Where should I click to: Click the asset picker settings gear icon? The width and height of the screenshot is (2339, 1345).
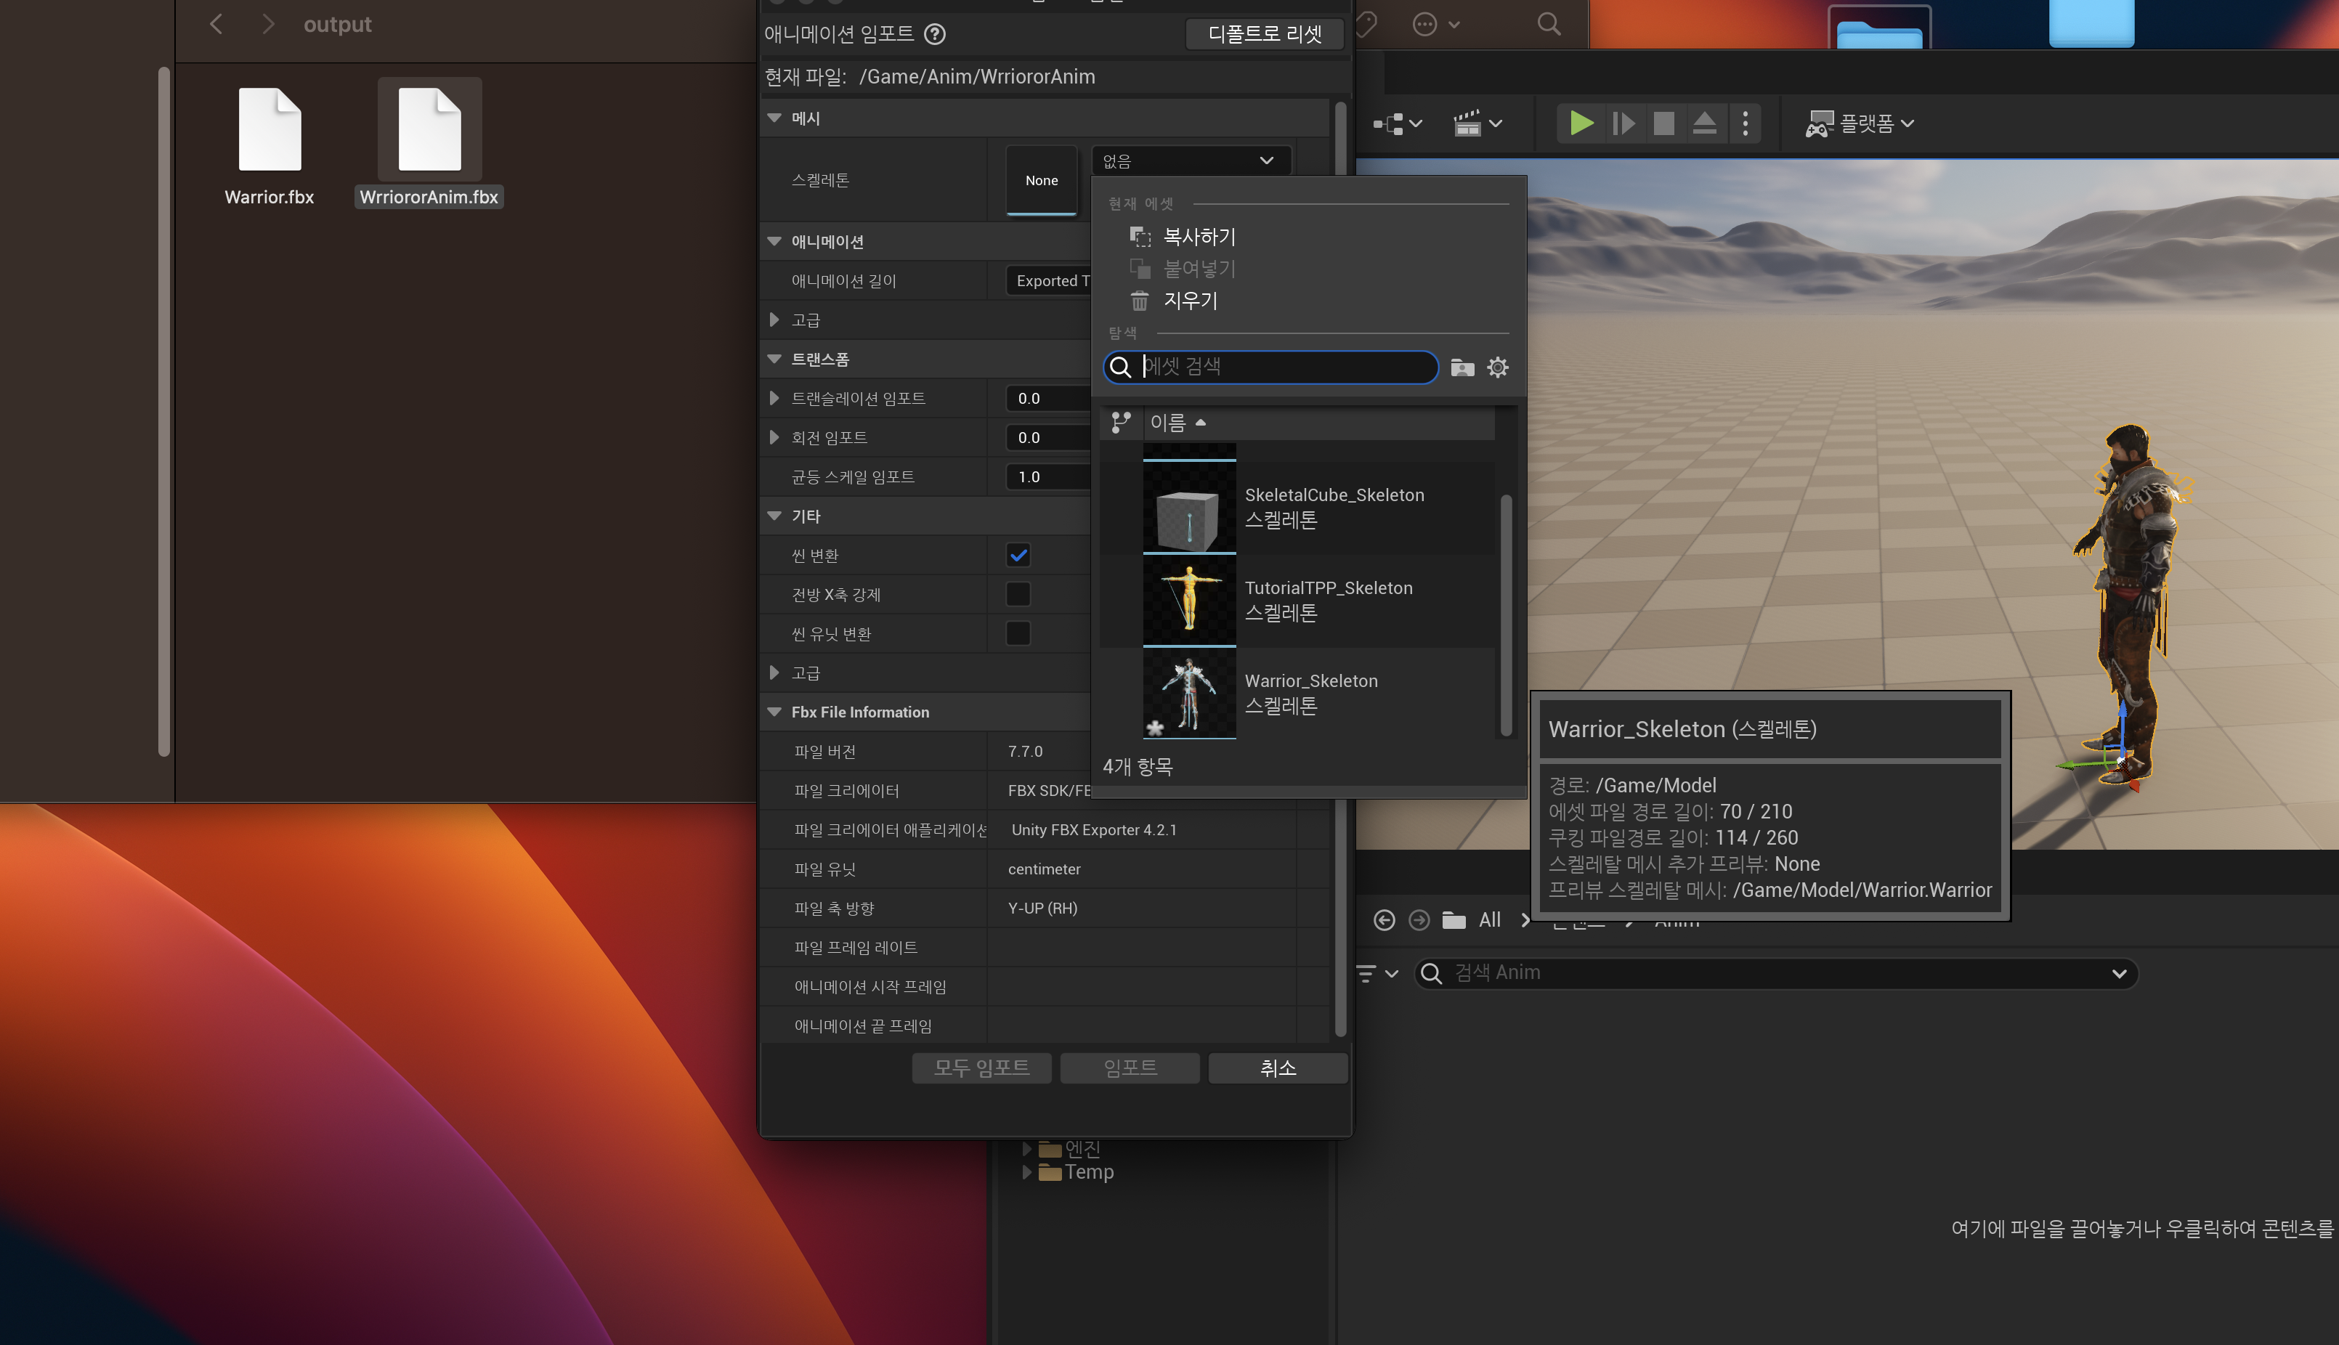1497,367
